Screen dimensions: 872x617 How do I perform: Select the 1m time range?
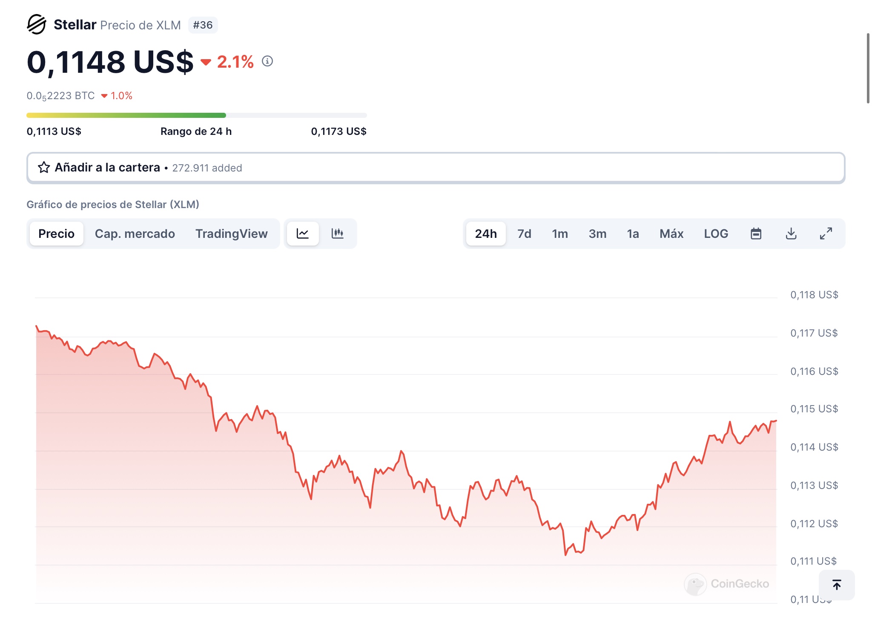(x=560, y=234)
